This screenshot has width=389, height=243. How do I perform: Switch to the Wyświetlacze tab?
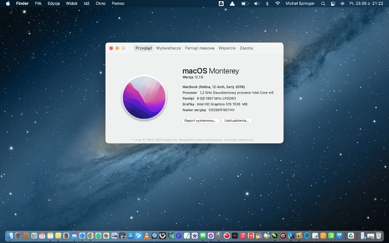pyautogui.click(x=168, y=48)
